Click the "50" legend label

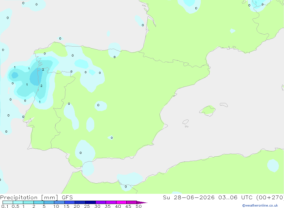pos(139,206)
